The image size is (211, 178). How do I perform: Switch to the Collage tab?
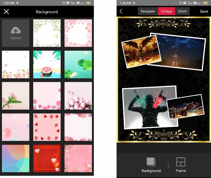[x=166, y=11]
